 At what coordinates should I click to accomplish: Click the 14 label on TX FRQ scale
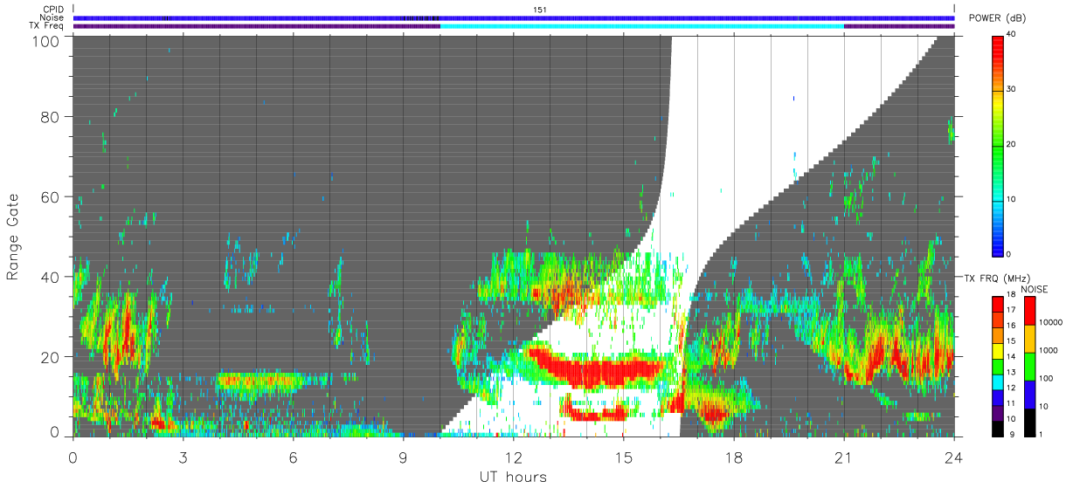[1011, 357]
